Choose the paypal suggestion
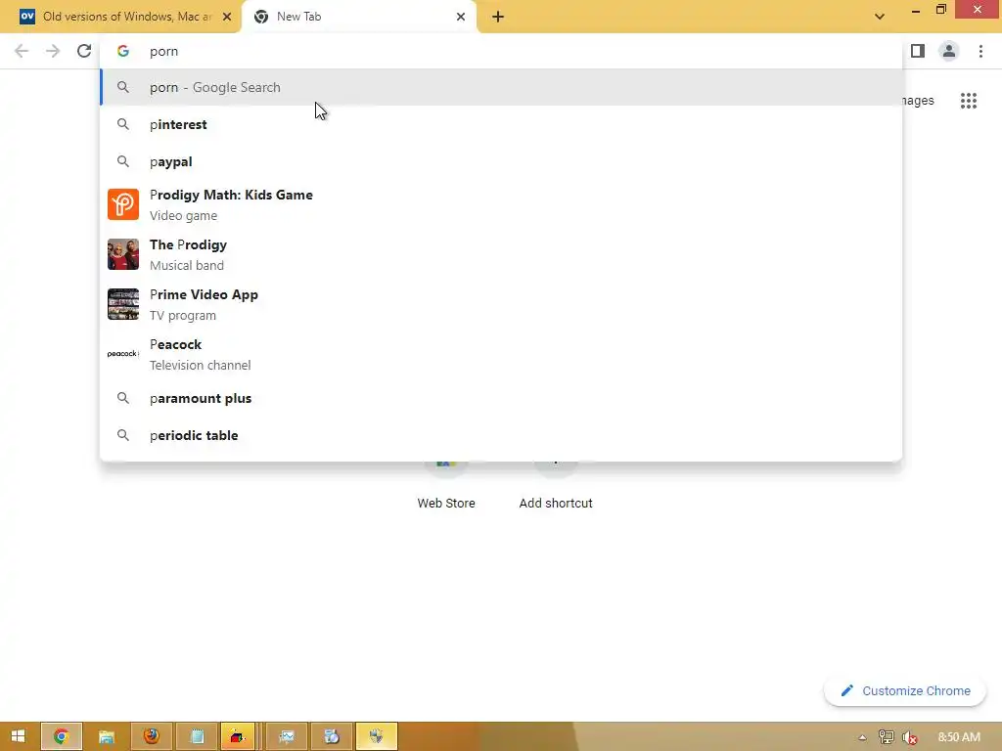1002x751 pixels. (501, 161)
